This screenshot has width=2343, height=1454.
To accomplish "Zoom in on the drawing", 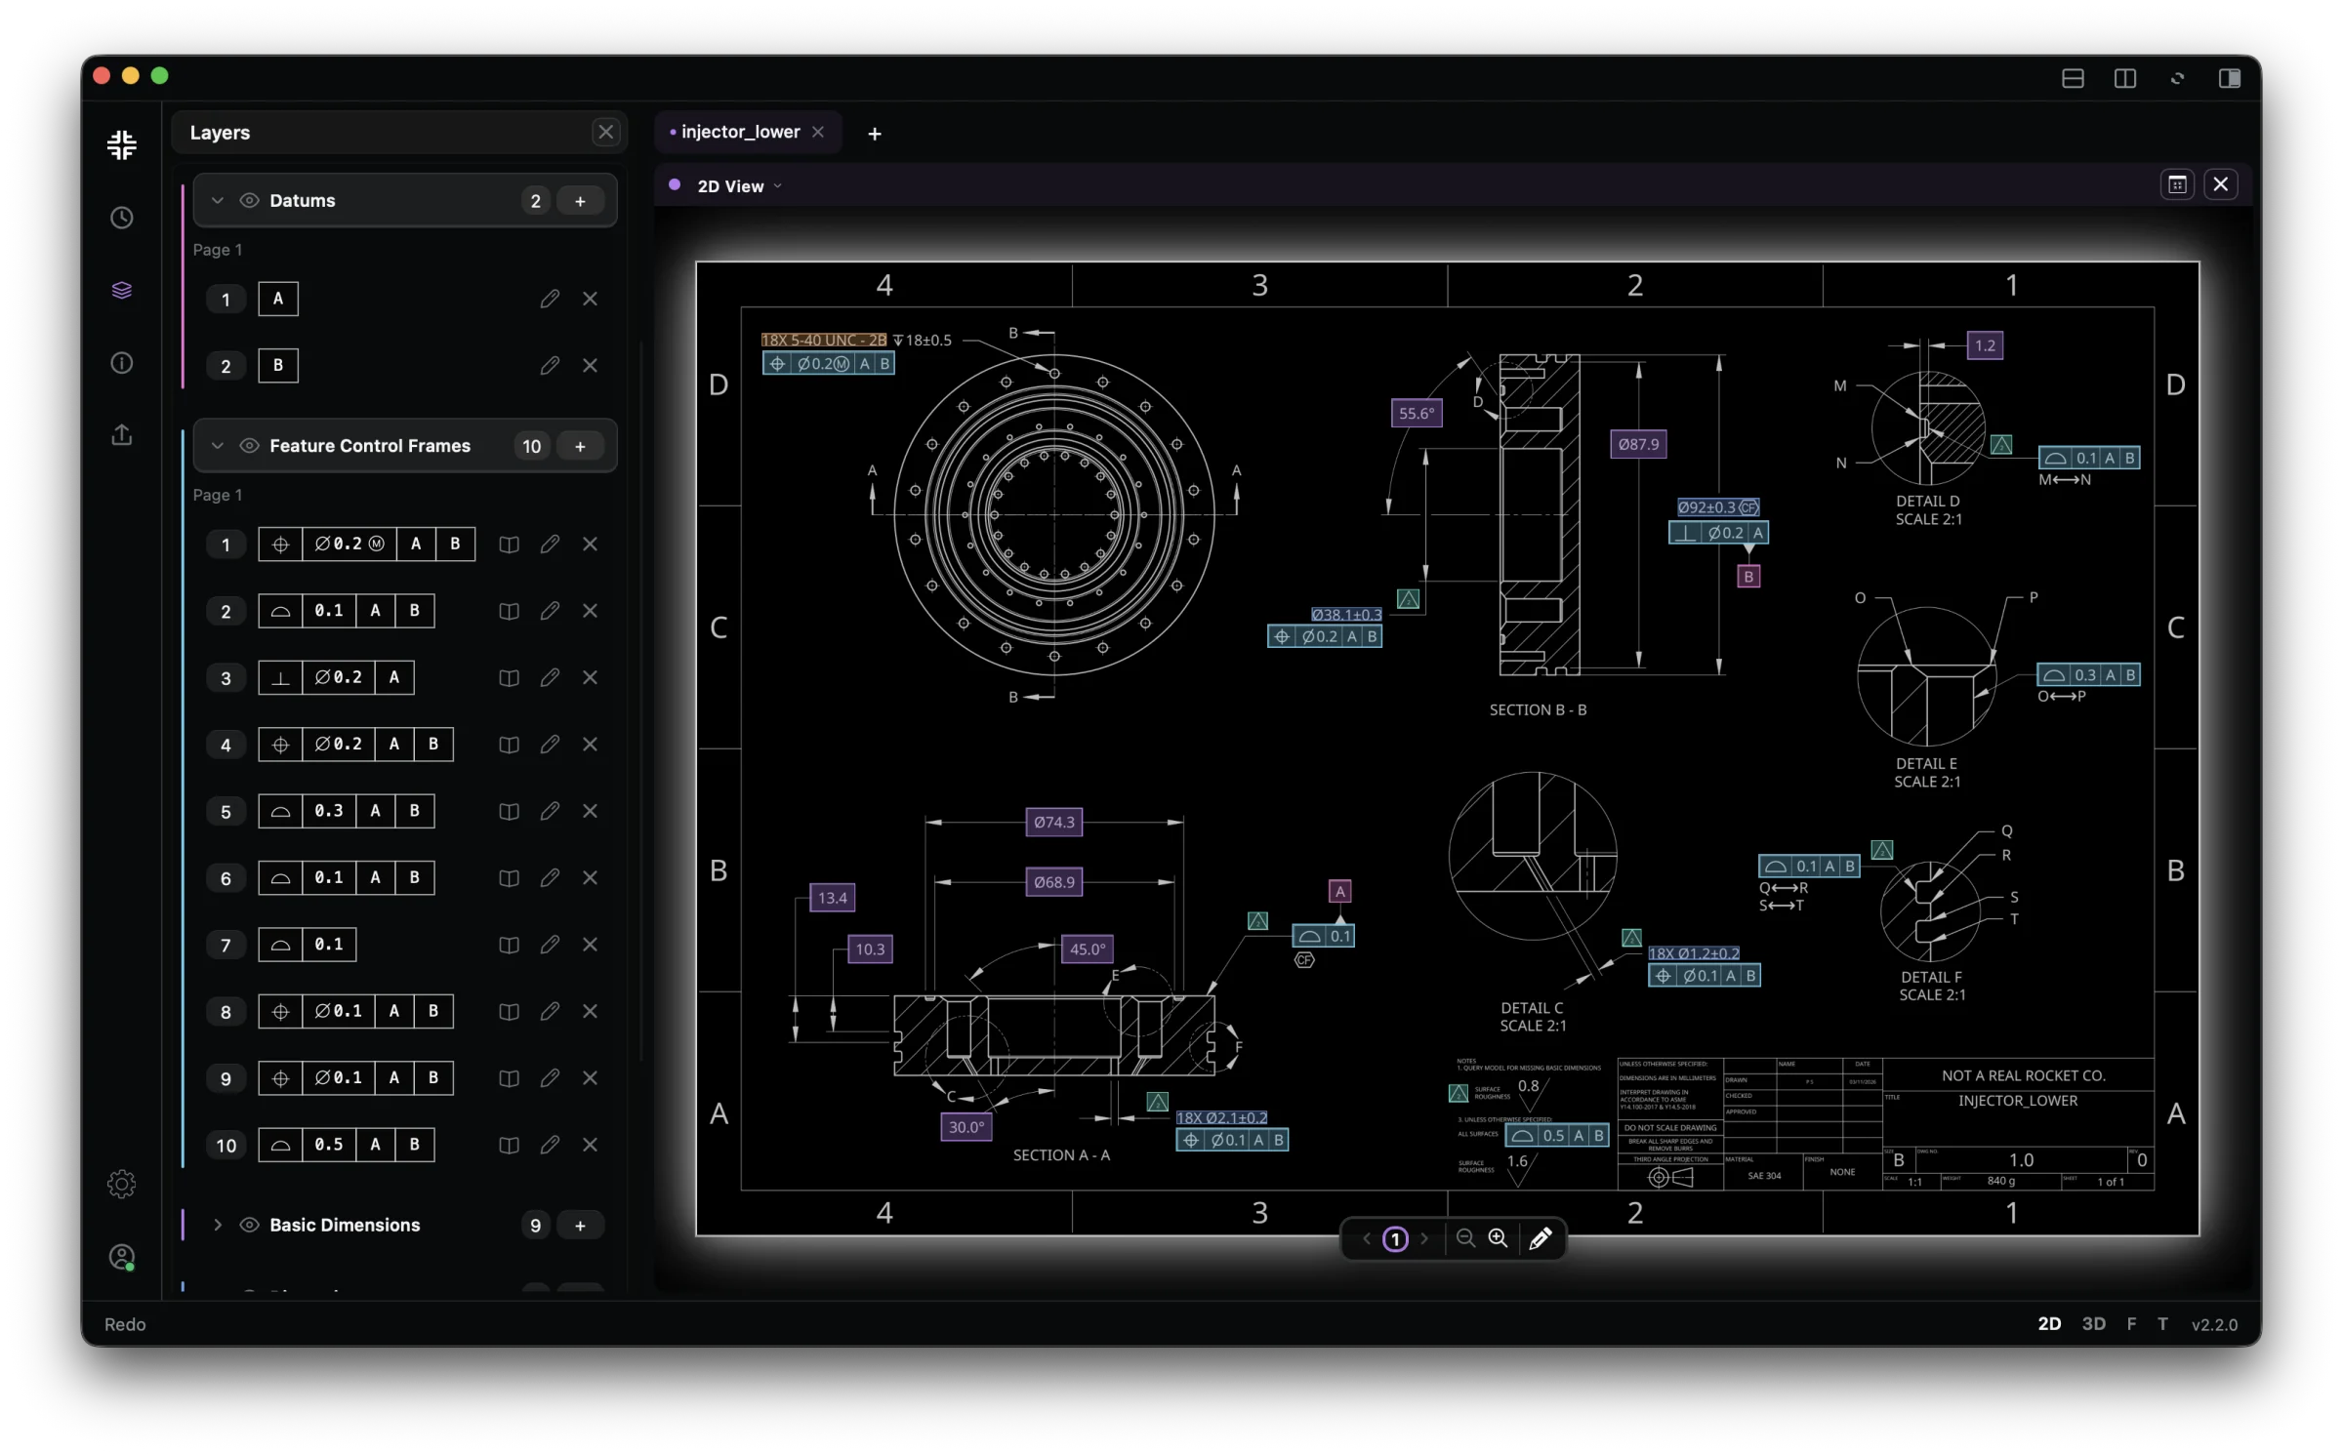I will pyautogui.click(x=1498, y=1238).
